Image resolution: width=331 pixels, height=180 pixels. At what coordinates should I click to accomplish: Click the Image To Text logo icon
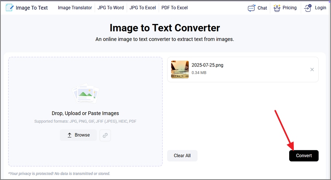tap(10, 8)
